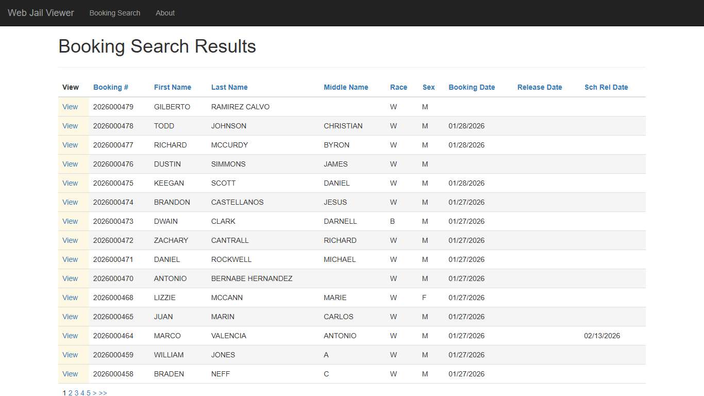This screenshot has width=704, height=396.
Task: Open the About page
Action: [165, 13]
